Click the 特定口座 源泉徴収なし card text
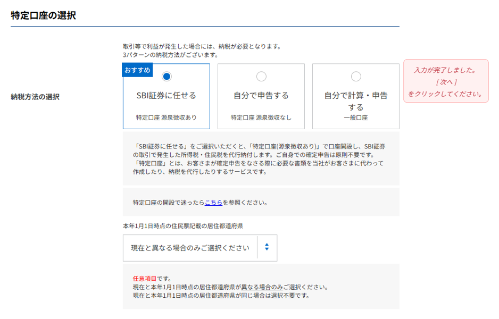 [261, 117]
